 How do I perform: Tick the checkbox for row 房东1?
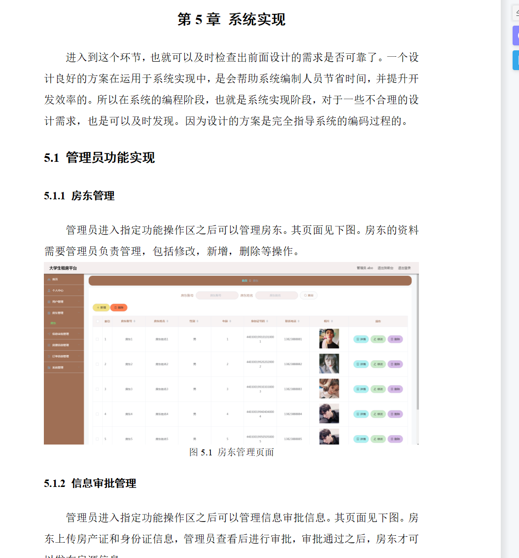(98, 338)
